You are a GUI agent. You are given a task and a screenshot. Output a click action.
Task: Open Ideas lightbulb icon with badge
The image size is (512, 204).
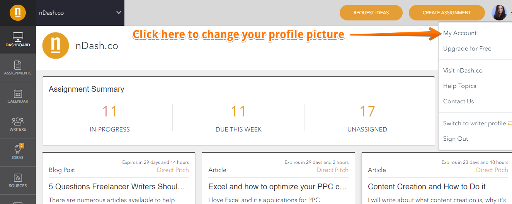18,152
